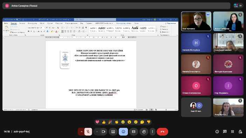
Task: Switch to the Insert tab in Word
Action: 22,23
